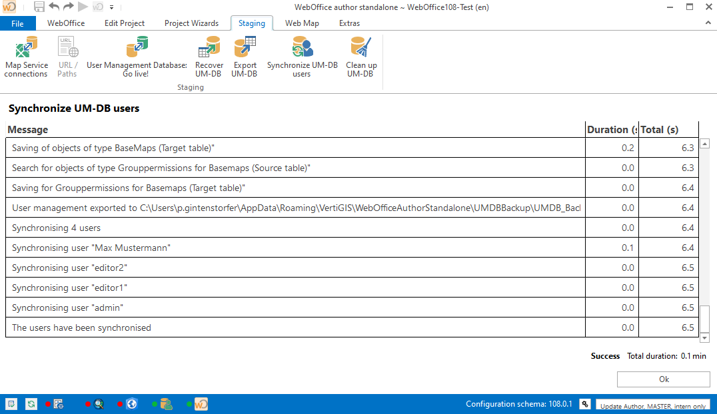717x414 pixels.
Task: Click Update Author, MASTER, intern only
Action: click(x=652, y=405)
